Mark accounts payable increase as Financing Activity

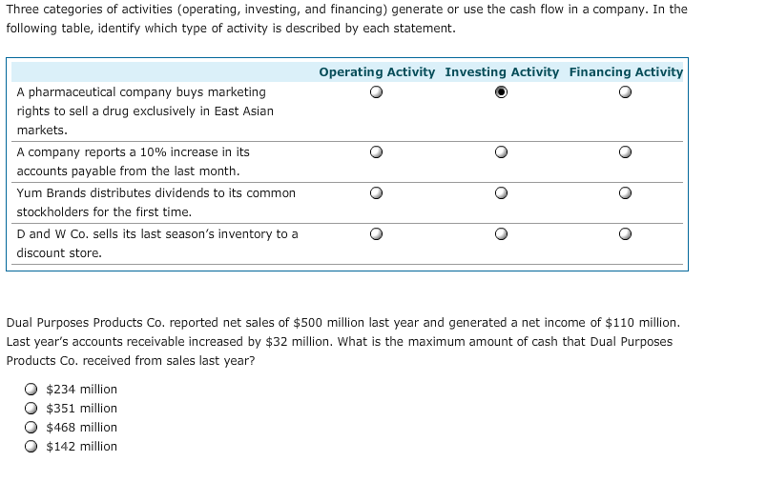625,151
